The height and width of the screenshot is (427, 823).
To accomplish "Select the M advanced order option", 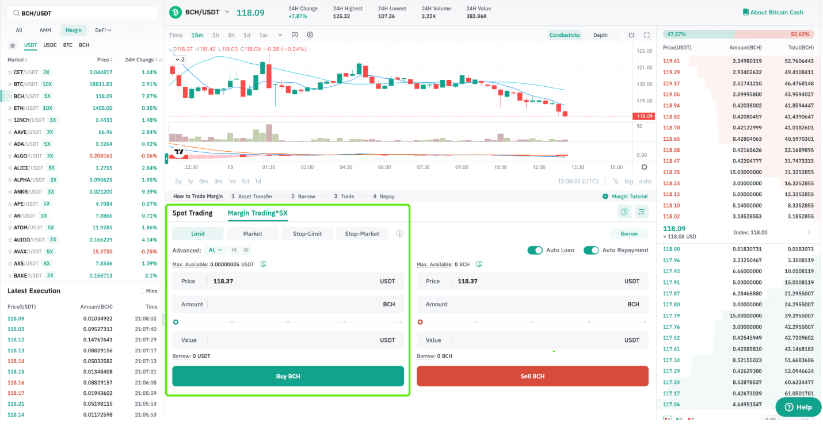I will [x=234, y=251].
